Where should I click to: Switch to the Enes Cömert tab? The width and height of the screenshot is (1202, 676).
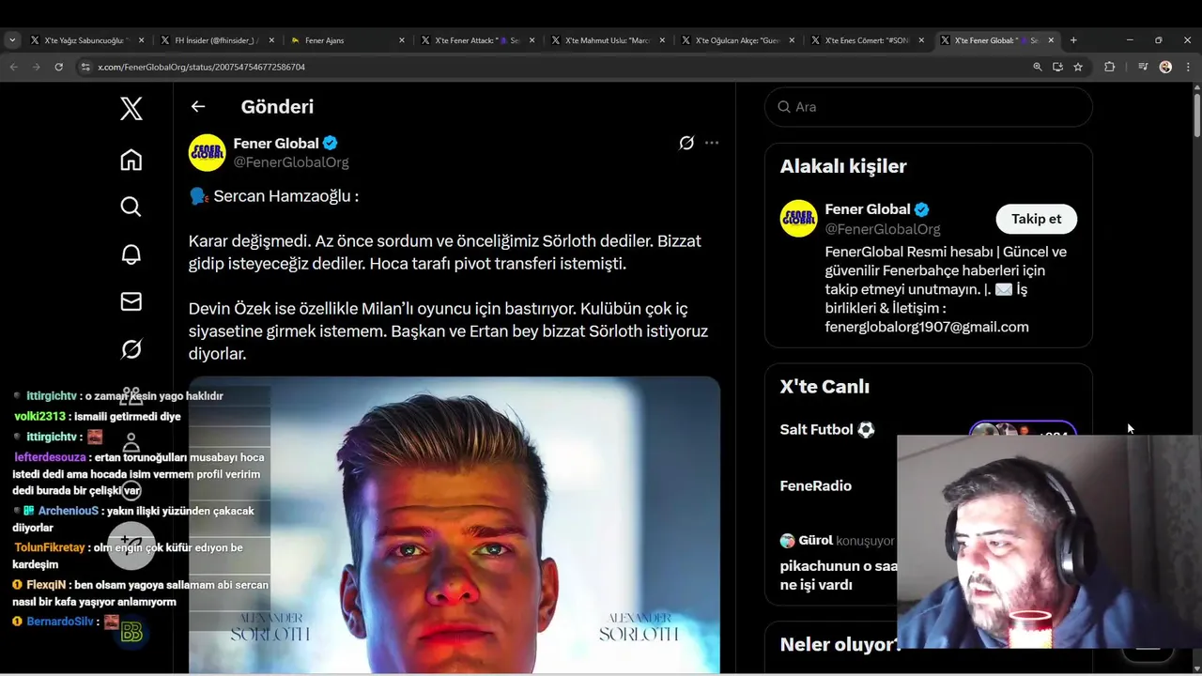pos(868,40)
